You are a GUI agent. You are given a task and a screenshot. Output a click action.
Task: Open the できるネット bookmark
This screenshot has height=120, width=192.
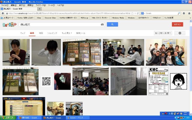(155, 18)
